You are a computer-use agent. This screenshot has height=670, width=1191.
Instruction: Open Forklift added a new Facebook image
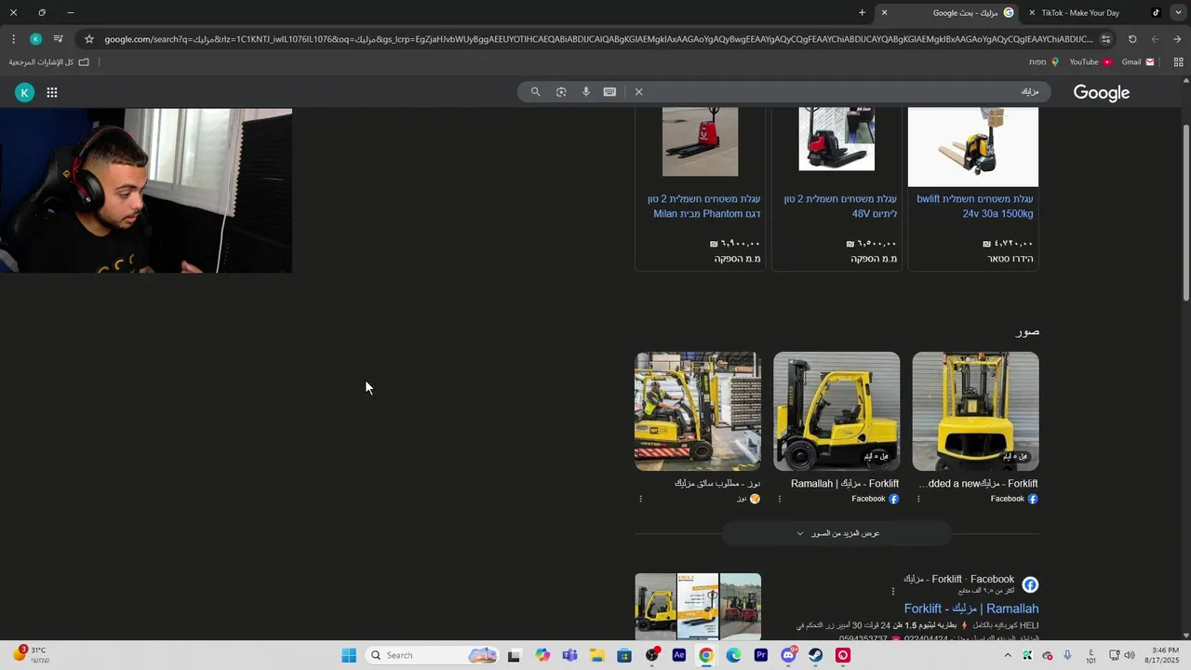pos(975,411)
